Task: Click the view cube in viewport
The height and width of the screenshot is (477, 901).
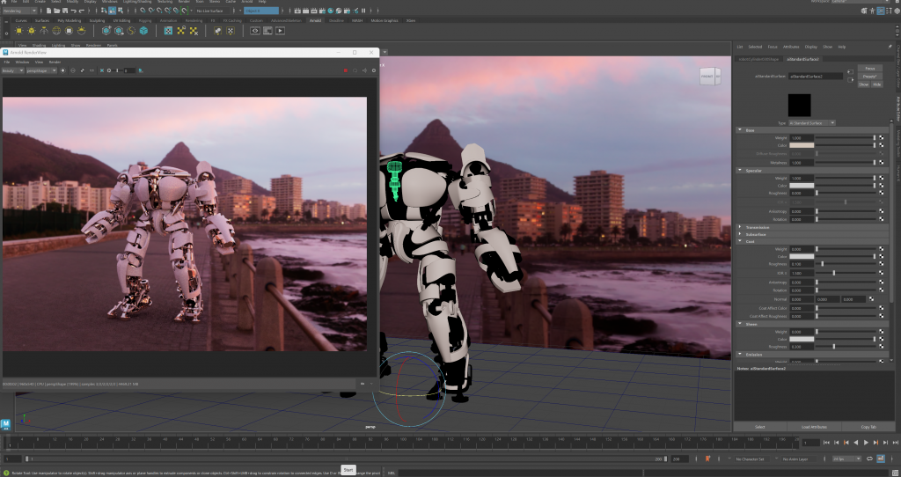Action: 708,78
